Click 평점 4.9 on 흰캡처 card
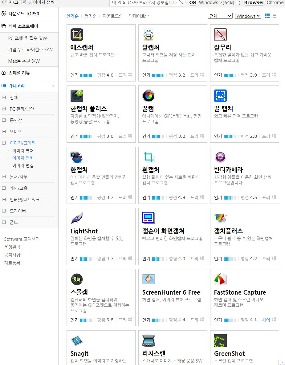The image size is (285, 365). pos(177,197)
